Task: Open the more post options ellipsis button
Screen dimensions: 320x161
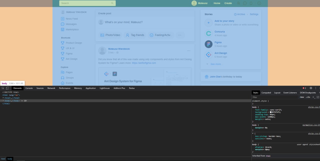Action: click(x=180, y=35)
